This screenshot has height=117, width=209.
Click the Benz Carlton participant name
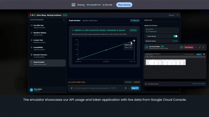click(38, 89)
